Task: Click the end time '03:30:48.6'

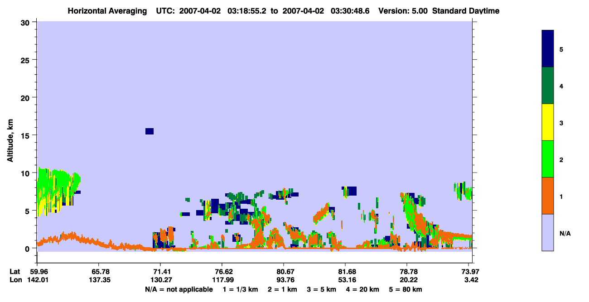Action: 351,11
